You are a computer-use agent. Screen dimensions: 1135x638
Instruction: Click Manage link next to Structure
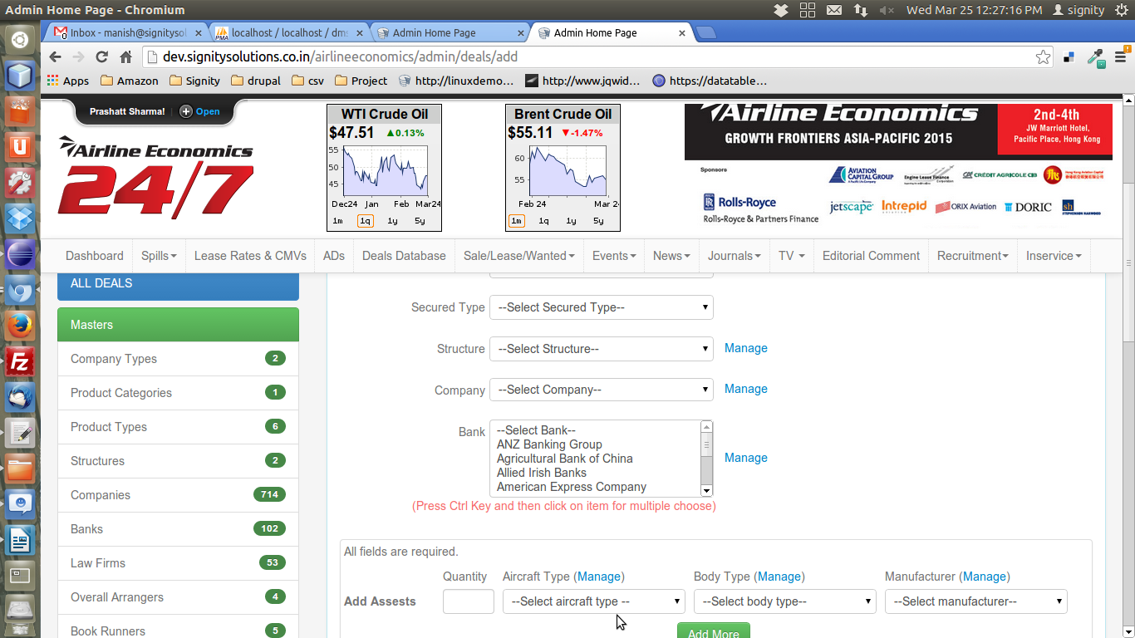[745, 348]
